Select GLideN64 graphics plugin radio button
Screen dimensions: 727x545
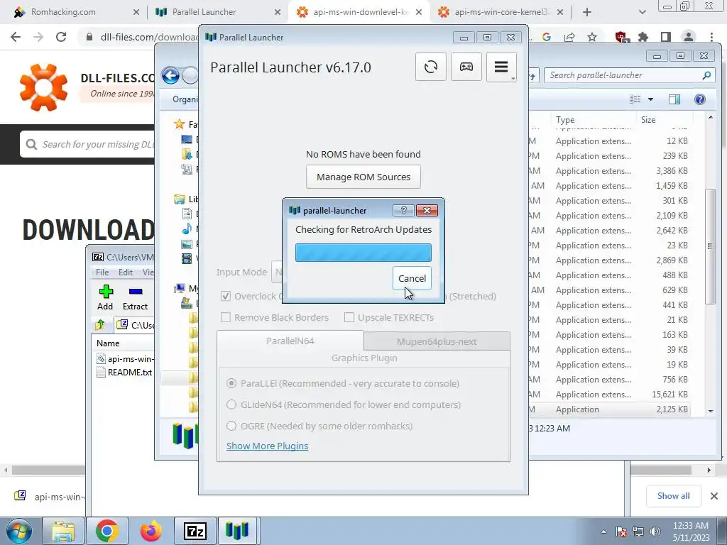point(231,404)
